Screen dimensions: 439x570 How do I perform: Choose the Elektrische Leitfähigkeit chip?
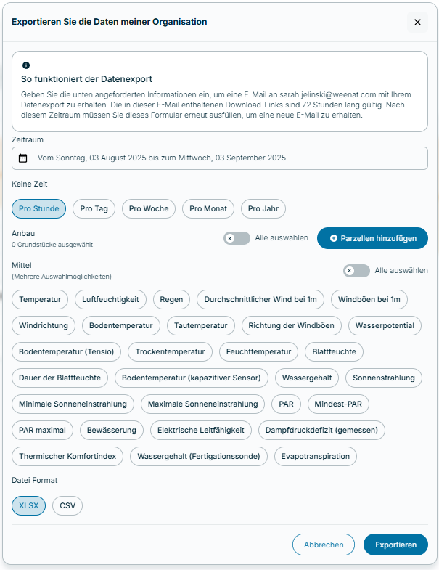(200, 430)
